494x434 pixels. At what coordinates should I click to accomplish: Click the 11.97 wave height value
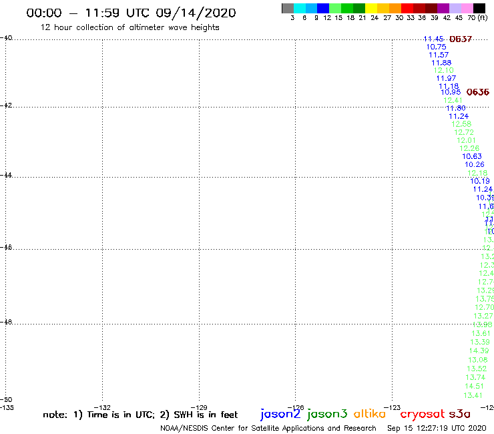coord(446,78)
